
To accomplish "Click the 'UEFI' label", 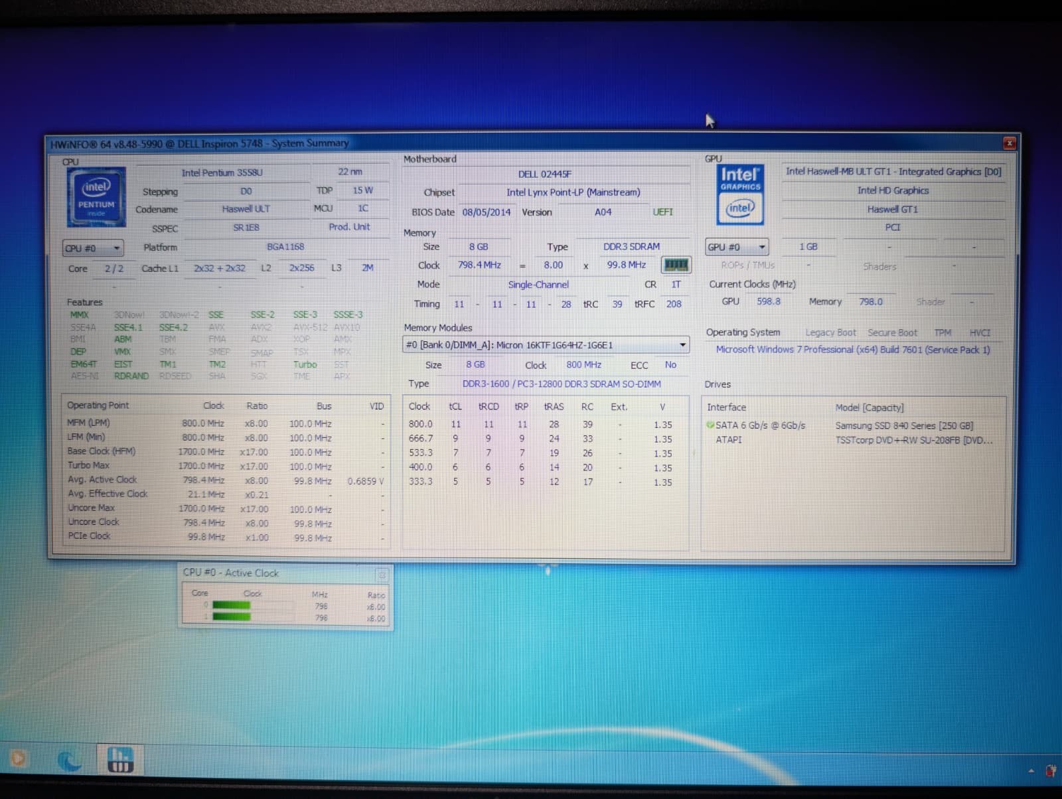I will coord(662,212).
